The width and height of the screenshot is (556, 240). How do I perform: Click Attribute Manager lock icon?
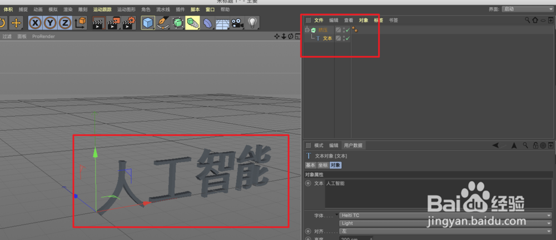(536, 146)
